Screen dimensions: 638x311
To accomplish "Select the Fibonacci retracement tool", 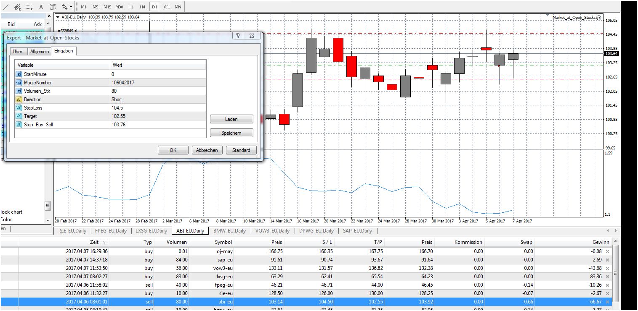I will coord(29,7).
